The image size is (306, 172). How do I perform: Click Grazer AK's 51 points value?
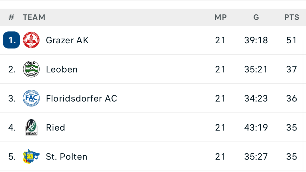point(292,40)
